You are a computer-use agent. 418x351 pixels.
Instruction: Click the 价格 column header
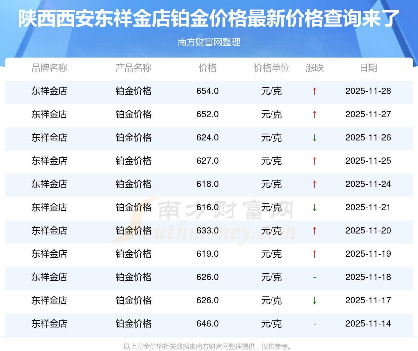208,68
